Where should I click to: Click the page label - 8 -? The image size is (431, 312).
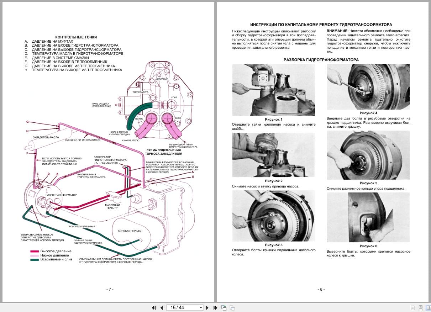tap(321, 289)
